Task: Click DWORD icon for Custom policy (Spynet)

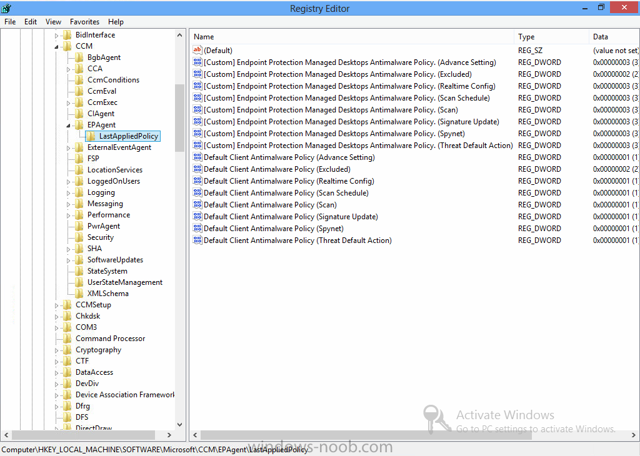Action: (197, 133)
